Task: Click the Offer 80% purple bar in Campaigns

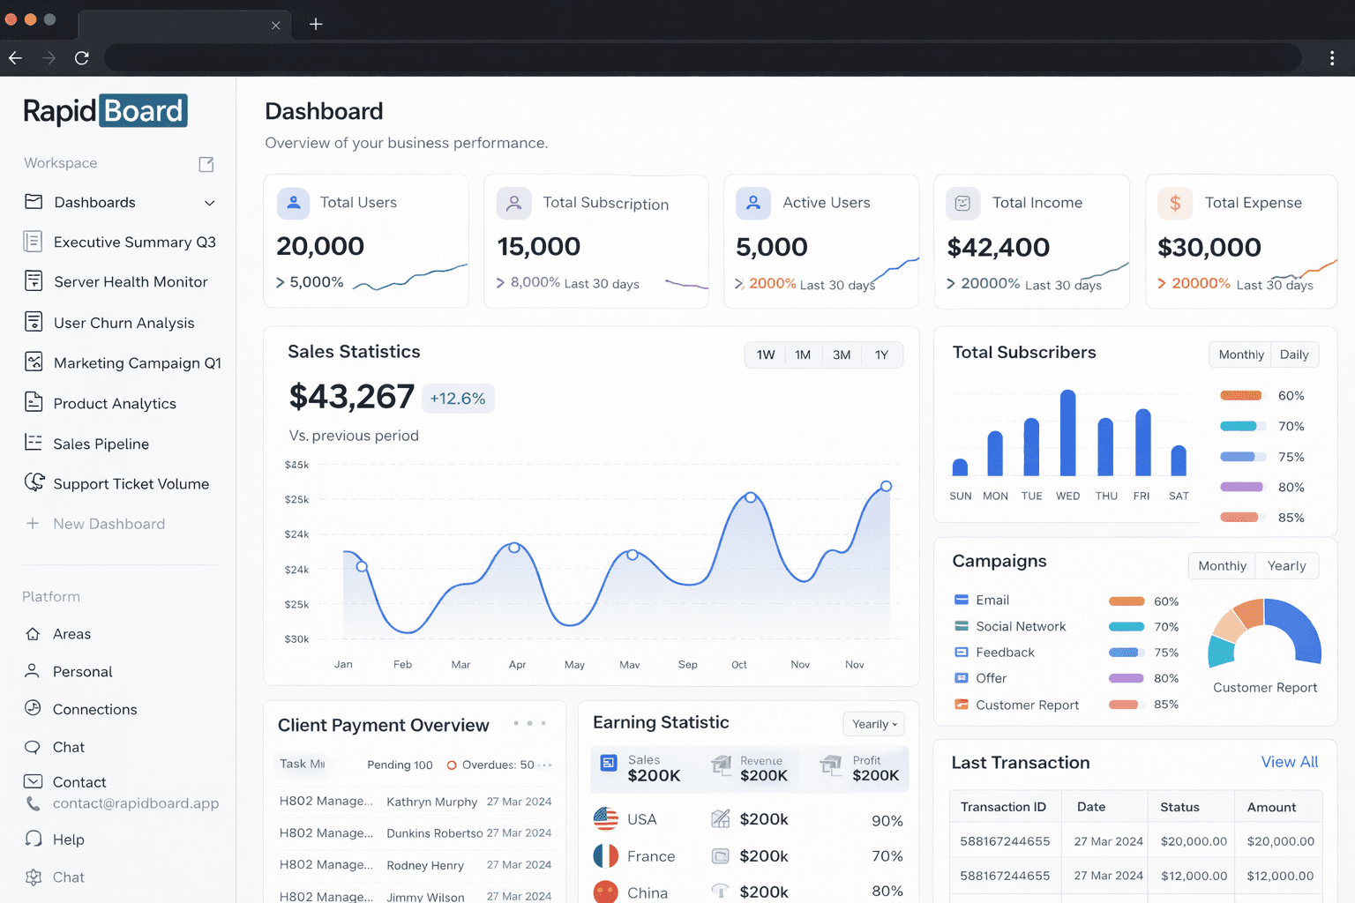Action: 1127,678
